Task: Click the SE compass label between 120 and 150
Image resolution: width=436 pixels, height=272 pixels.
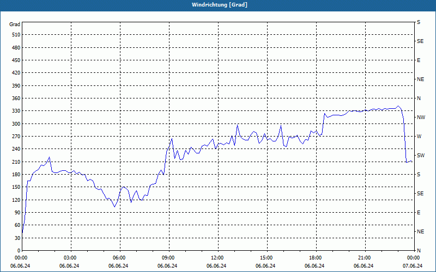Action: 420,194
